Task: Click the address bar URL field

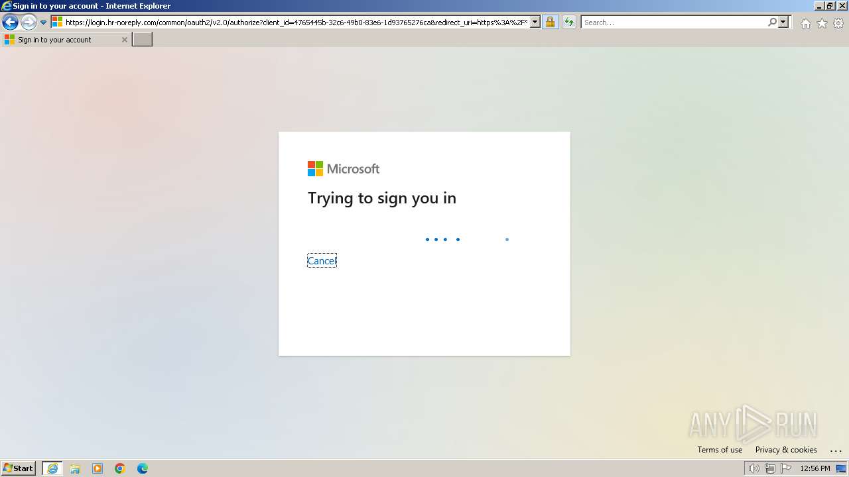Action: (296, 23)
